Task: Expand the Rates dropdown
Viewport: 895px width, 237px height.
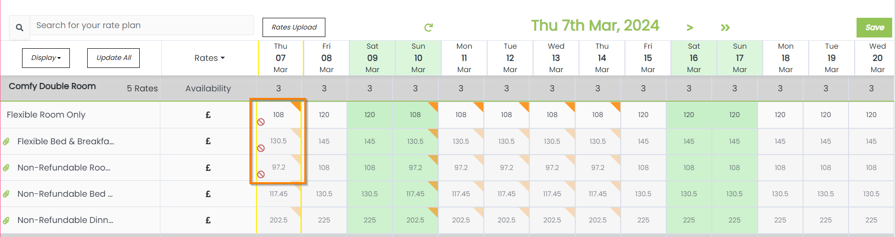Action: pos(210,58)
